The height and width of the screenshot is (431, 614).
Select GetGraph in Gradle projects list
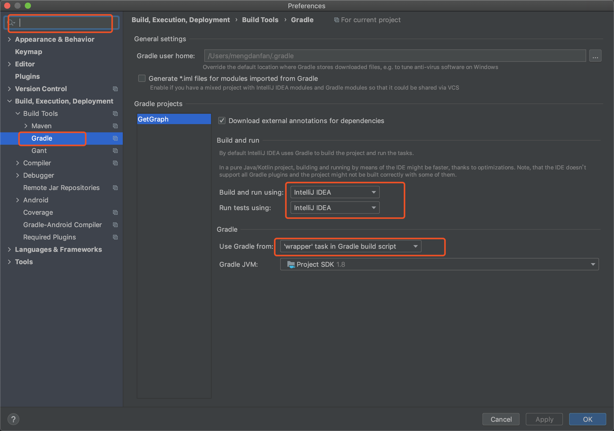click(174, 119)
